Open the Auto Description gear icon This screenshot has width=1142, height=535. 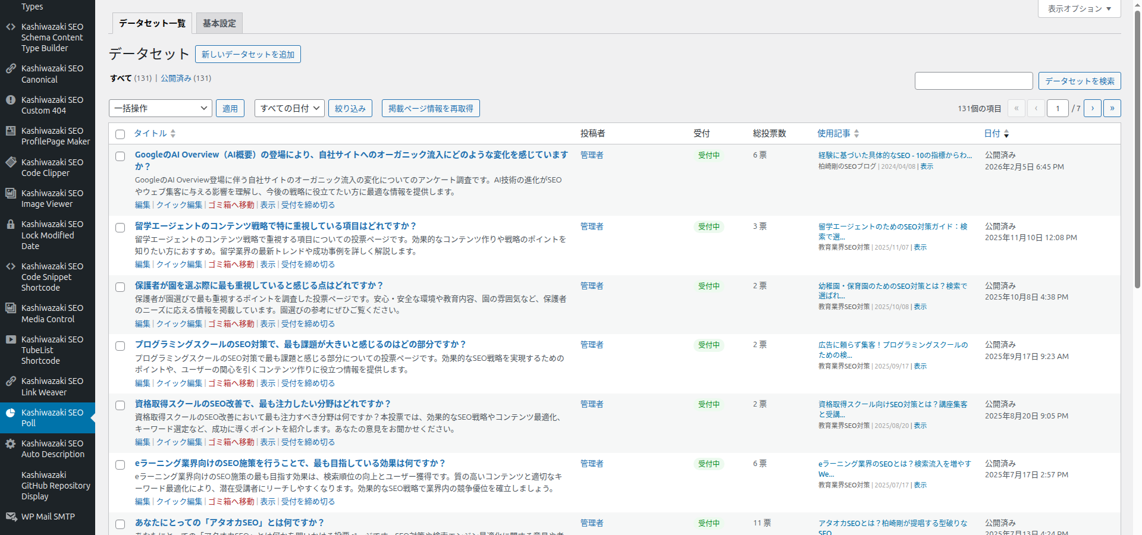coord(11,443)
